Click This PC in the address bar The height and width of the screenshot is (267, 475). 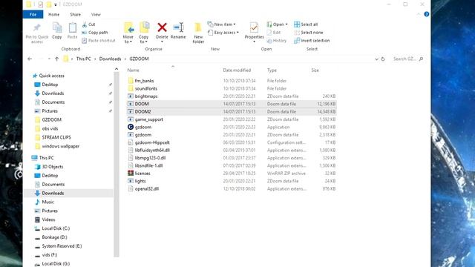(x=83, y=59)
